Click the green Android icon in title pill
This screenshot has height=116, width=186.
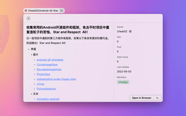tap(62, 10)
